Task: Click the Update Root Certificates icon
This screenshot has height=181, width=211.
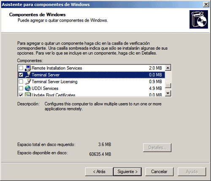Action: (x=28, y=95)
